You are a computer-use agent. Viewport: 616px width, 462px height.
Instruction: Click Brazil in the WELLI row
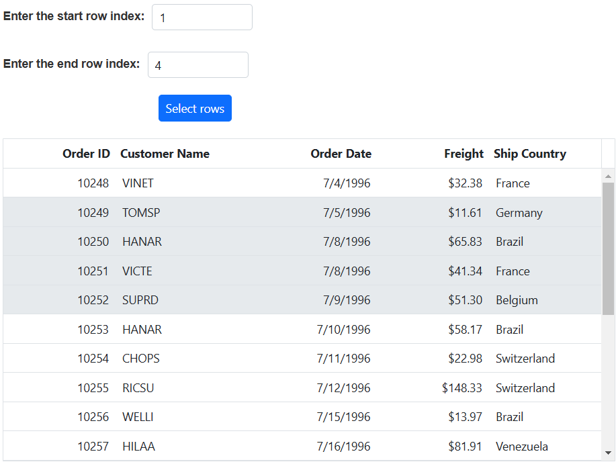[x=510, y=417]
